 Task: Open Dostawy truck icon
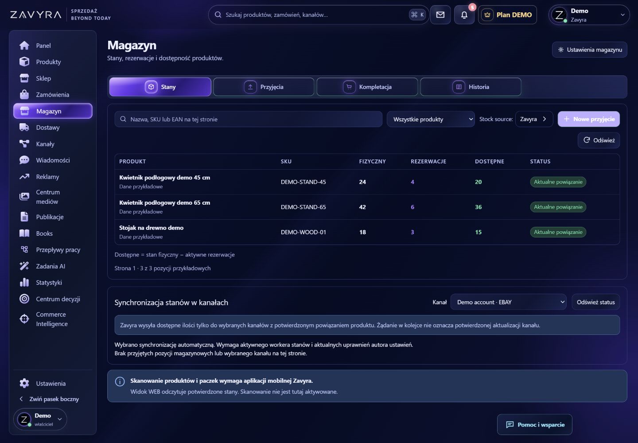click(x=24, y=128)
